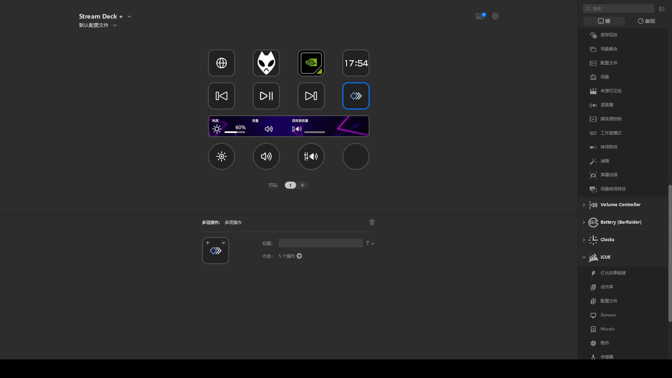Open NVIDIA overlay settings icon

[x=311, y=63]
